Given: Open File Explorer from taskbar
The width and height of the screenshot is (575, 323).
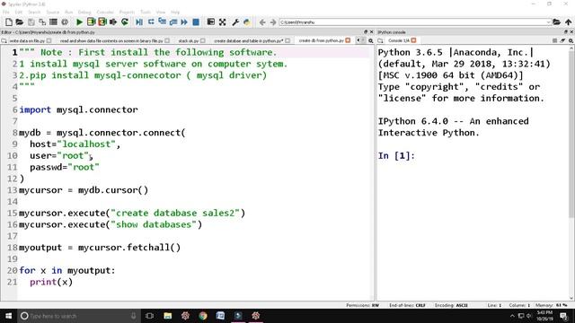Looking at the screenshot, I should 168,316.
